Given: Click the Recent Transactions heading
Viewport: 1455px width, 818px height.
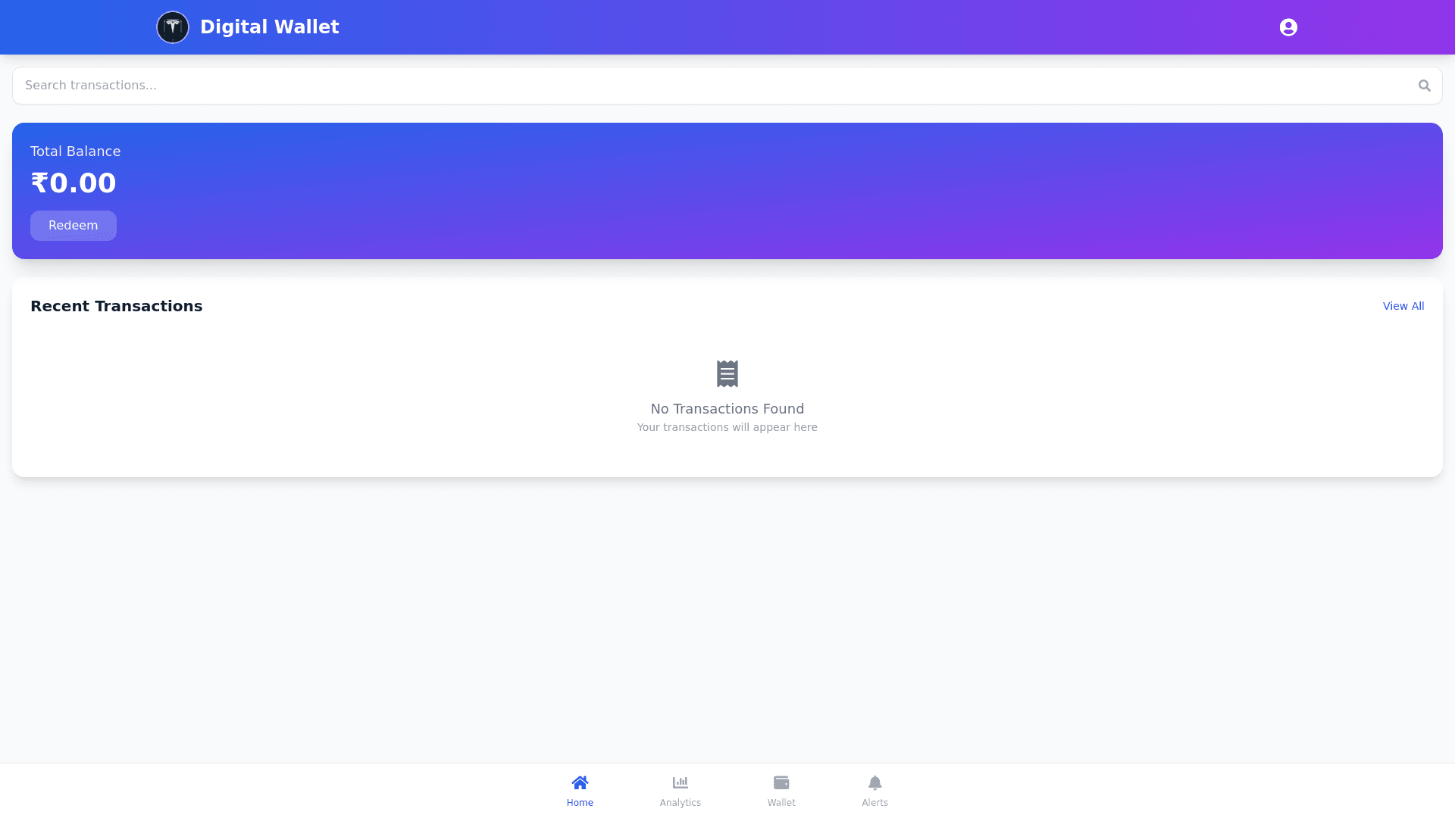Looking at the screenshot, I should point(116,306).
